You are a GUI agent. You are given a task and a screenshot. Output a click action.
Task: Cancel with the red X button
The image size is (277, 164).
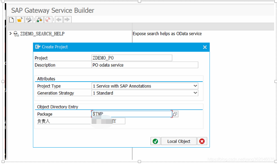[x=202, y=141]
